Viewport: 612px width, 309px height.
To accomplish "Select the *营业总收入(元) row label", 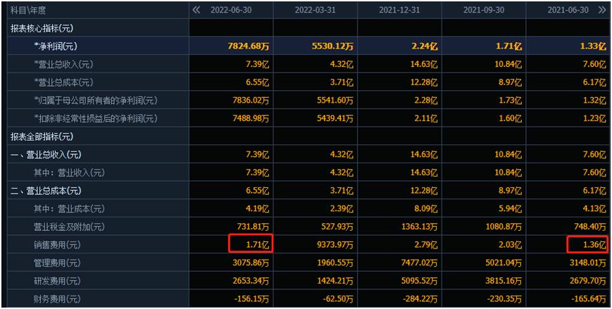I will [63, 65].
